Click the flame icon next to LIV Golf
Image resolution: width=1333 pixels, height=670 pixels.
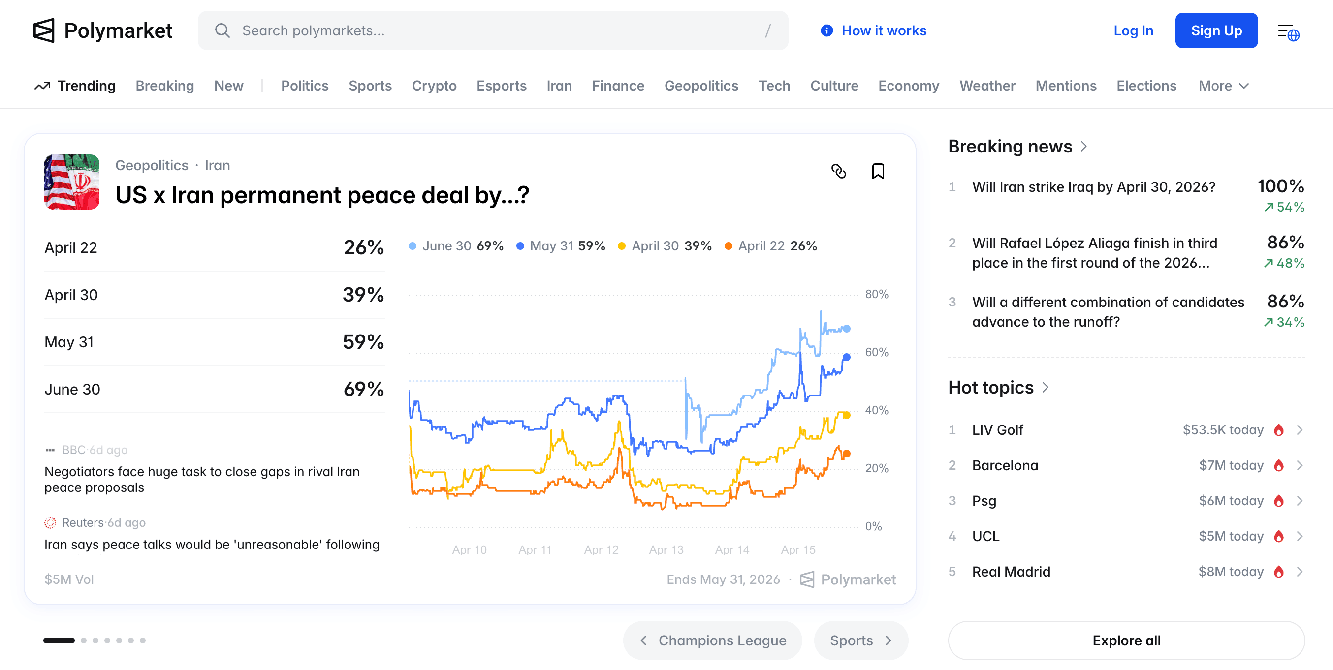[1279, 430]
